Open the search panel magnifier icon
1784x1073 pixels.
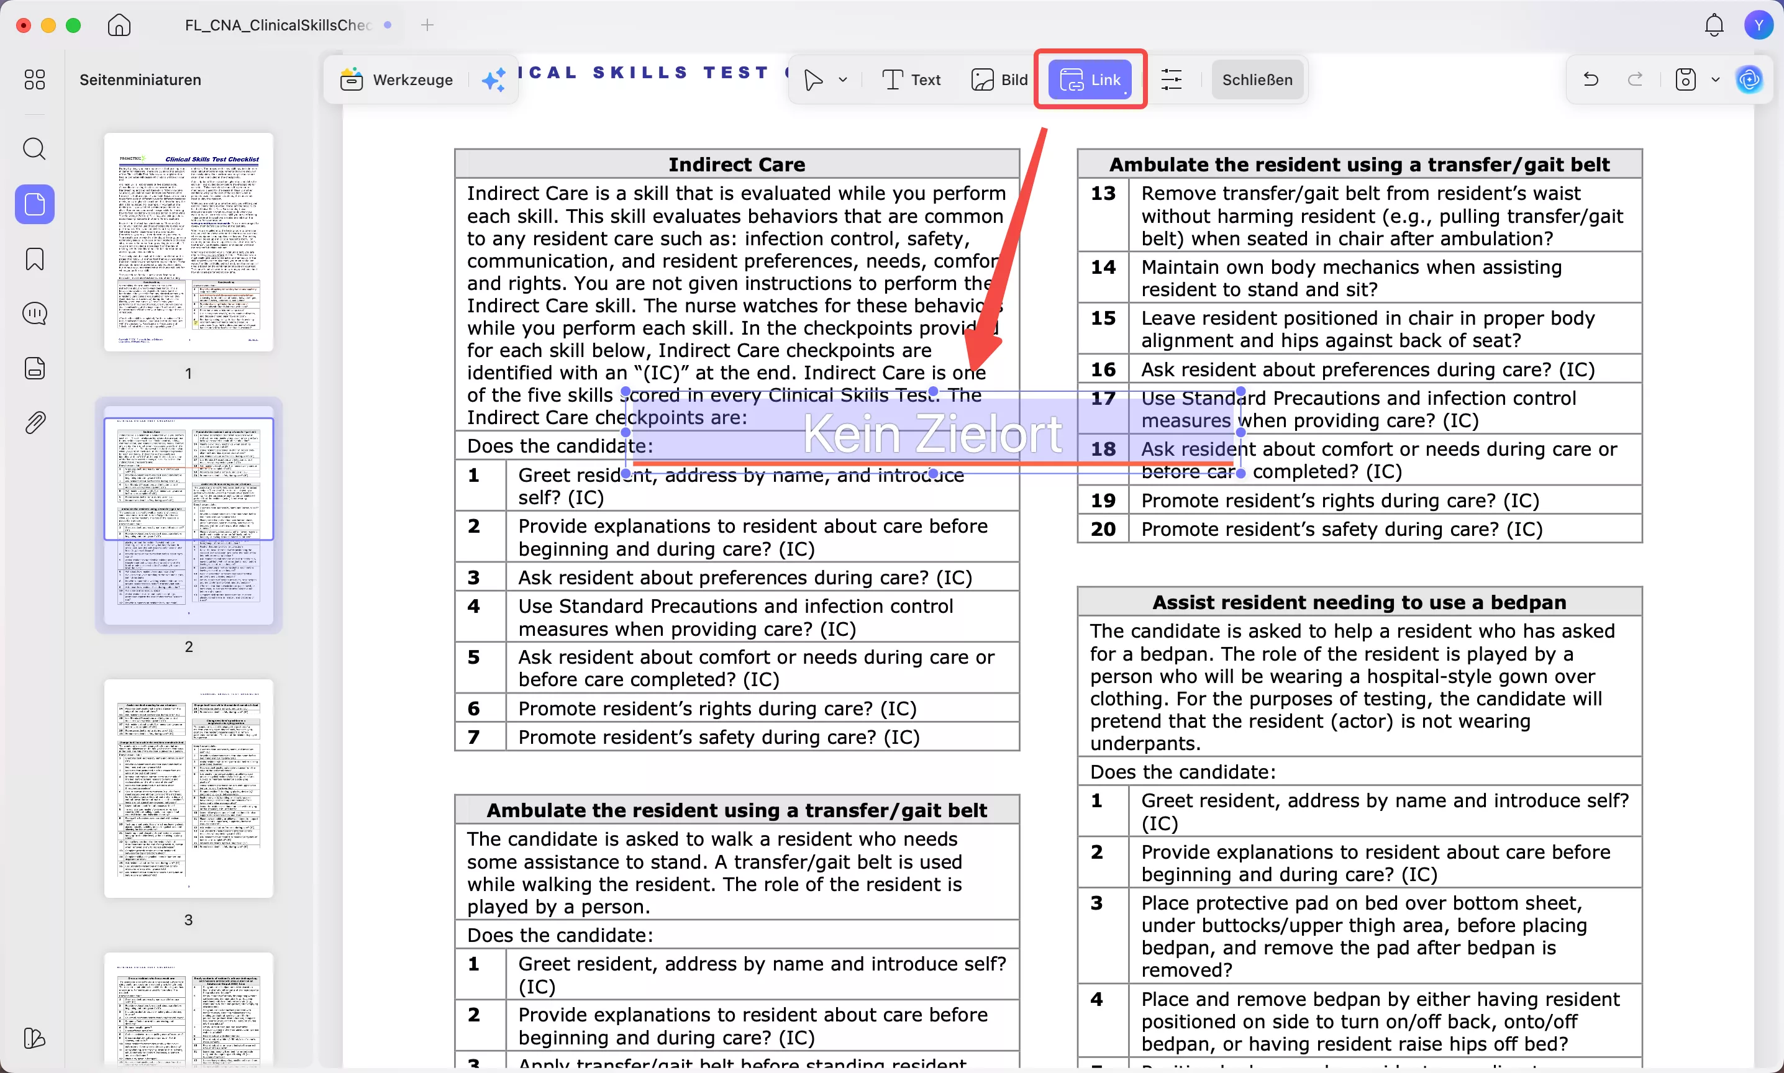coord(35,149)
